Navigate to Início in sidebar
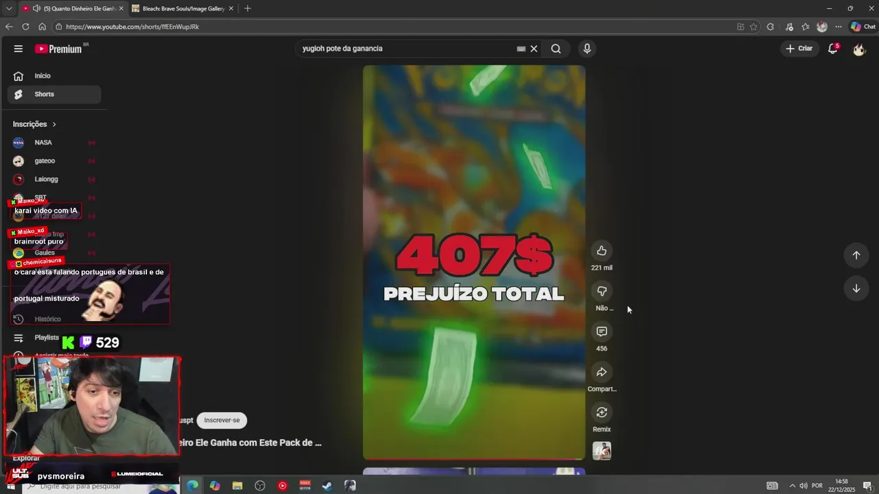Viewport: 879px width, 494px height. 54,76
